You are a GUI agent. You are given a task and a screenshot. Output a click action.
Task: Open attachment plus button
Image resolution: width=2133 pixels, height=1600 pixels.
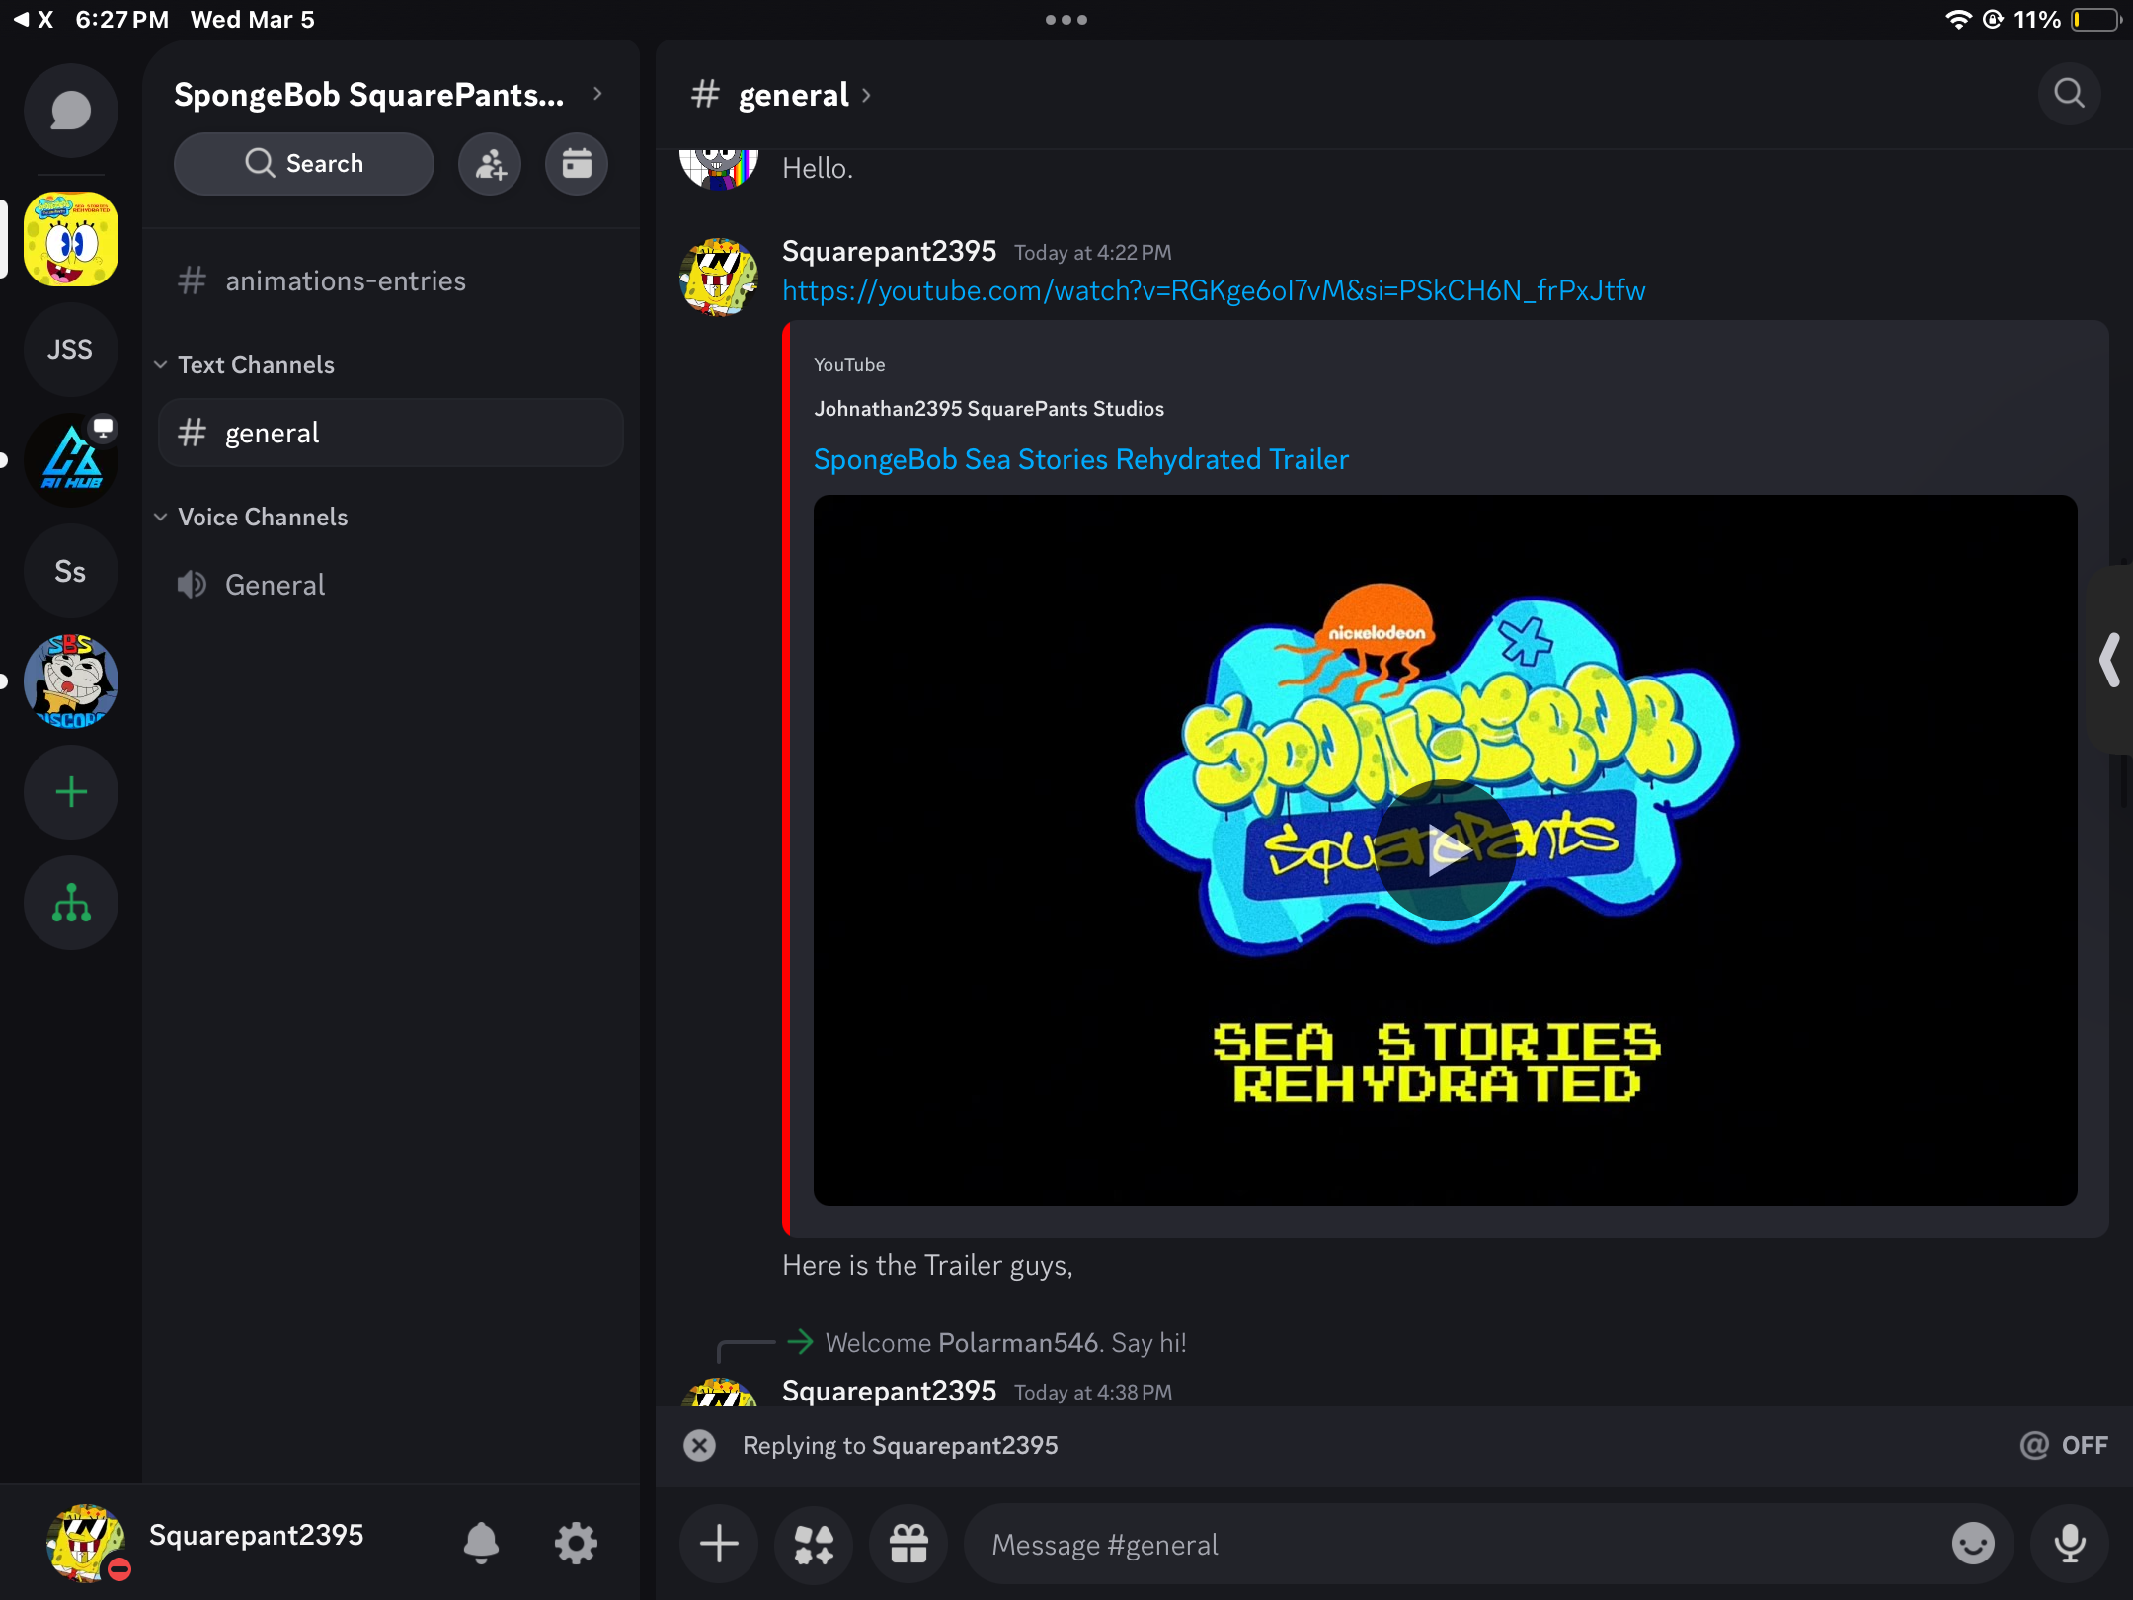(x=719, y=1544)
